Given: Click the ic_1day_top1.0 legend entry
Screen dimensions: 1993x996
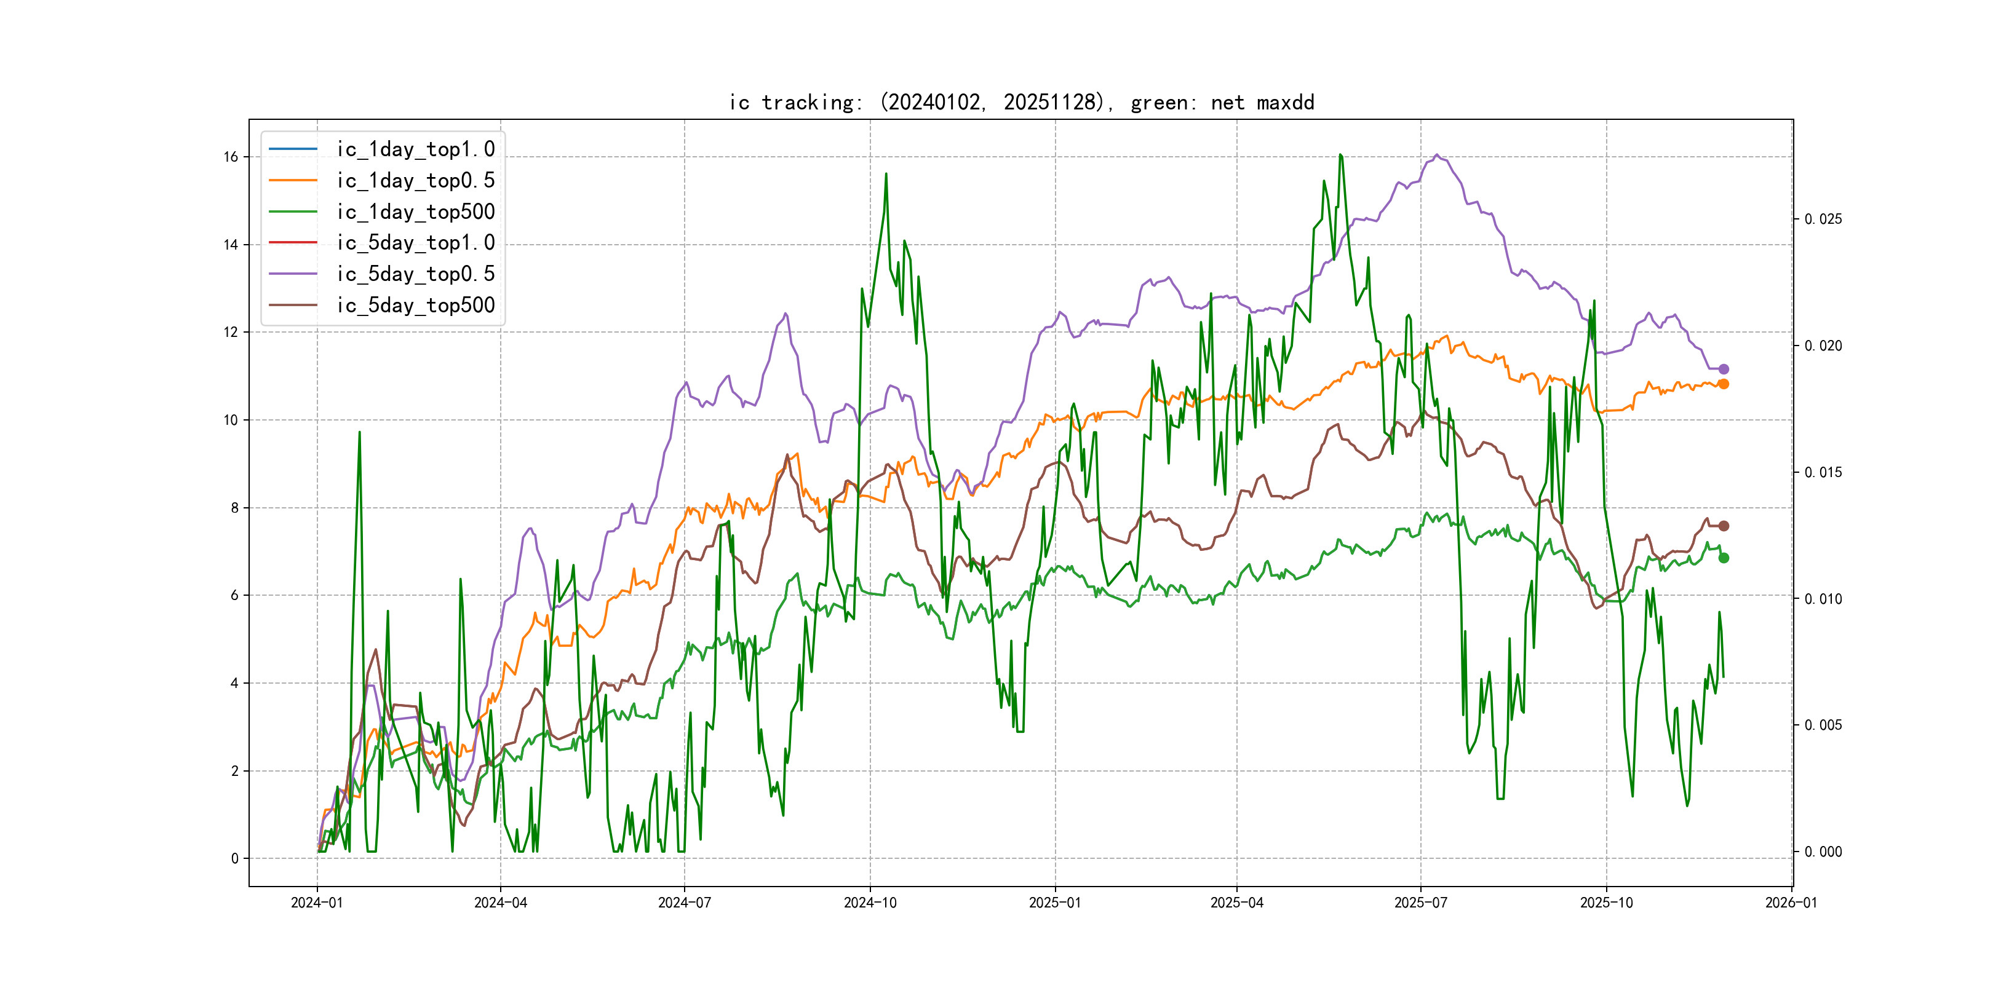Looking at the screenshot, I should tap(415, 149).
